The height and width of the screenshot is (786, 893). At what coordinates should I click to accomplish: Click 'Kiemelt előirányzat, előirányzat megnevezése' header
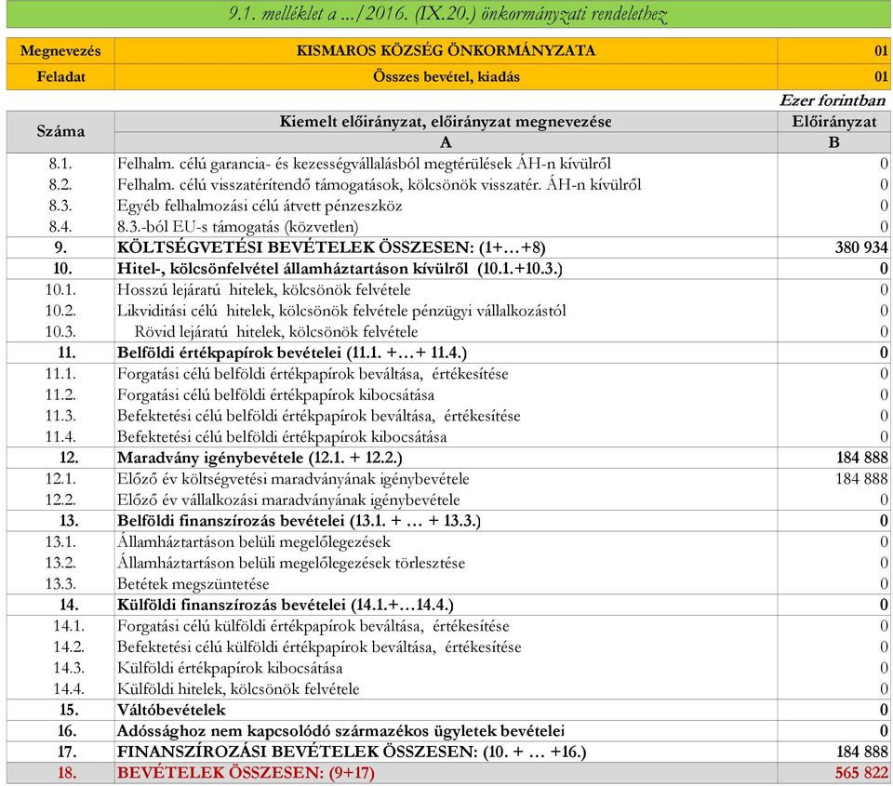click(x=446, y=121)
